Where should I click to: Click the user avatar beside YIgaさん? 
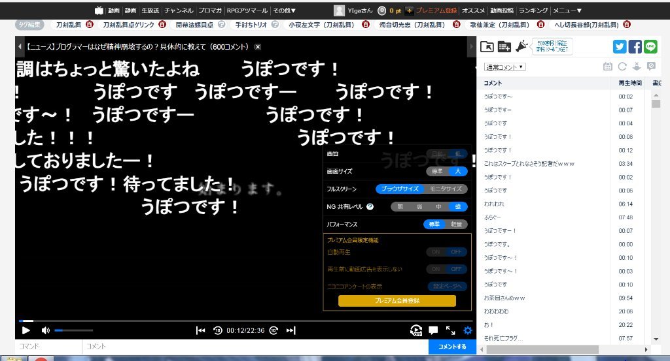click(x=340, y=10)
